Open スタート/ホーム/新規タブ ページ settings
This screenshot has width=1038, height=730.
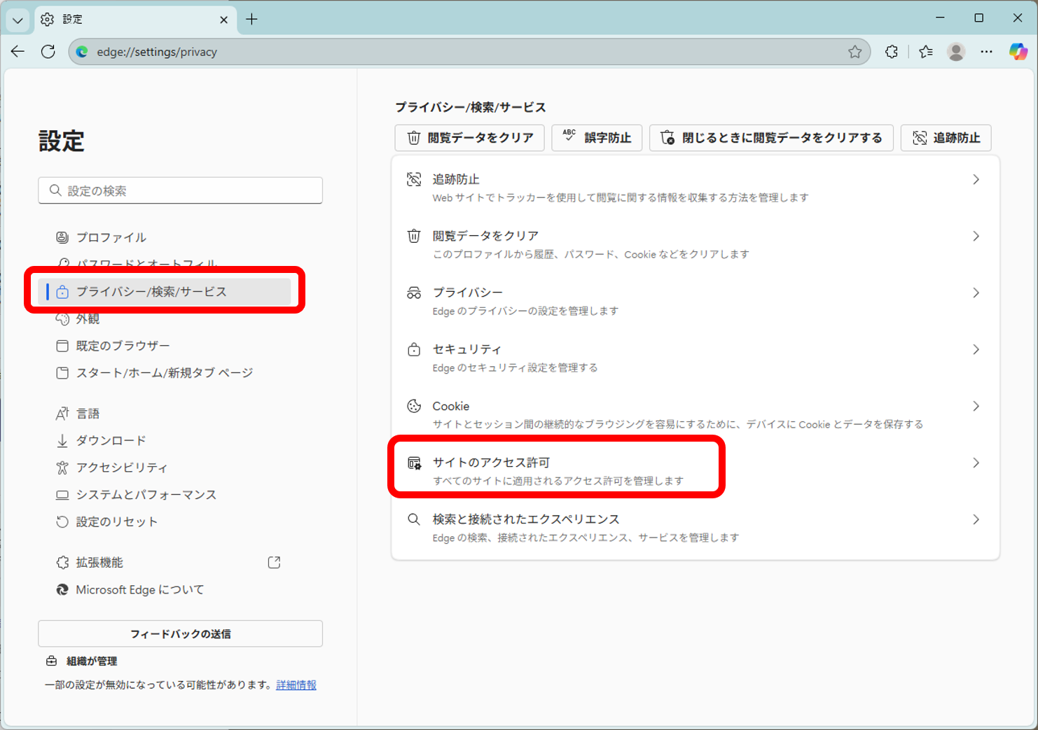pyautogui.click(x=164, y=372)
